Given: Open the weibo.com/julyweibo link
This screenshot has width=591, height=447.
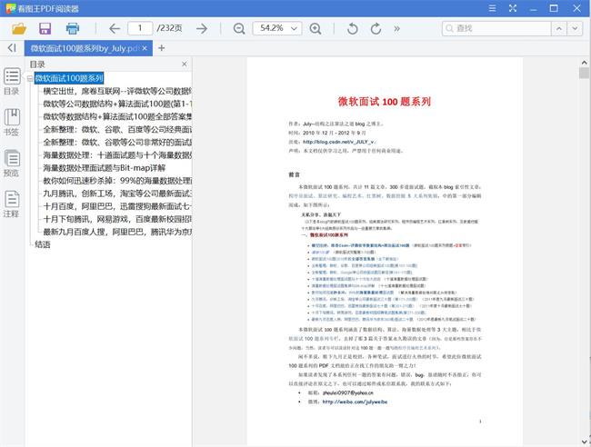Looking at the screenshot, I should coord(355,402).
